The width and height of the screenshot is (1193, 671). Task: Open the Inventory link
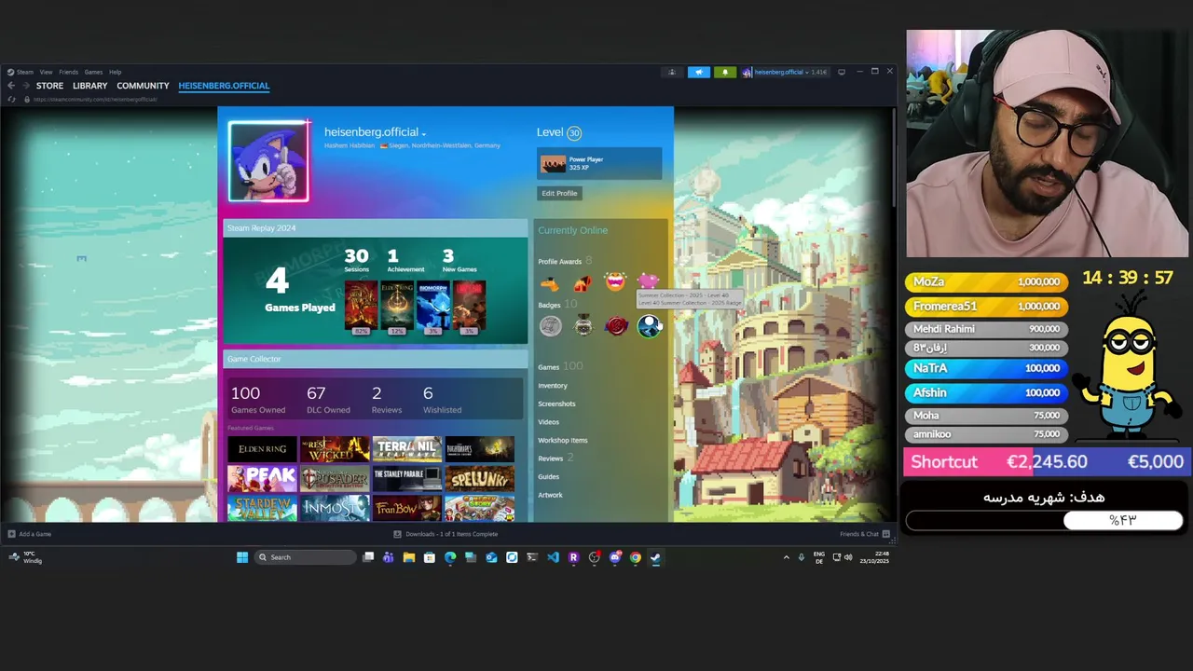pyautogui.click(x=552, y=385)
